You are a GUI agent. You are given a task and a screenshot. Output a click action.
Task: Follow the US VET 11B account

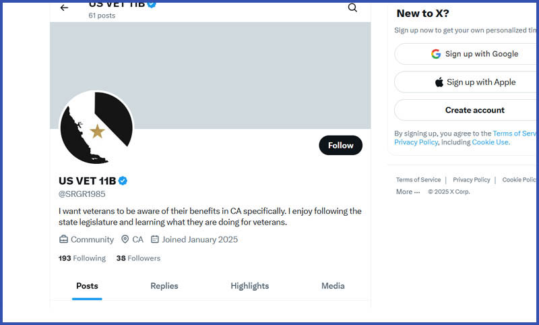coord(340,145)
